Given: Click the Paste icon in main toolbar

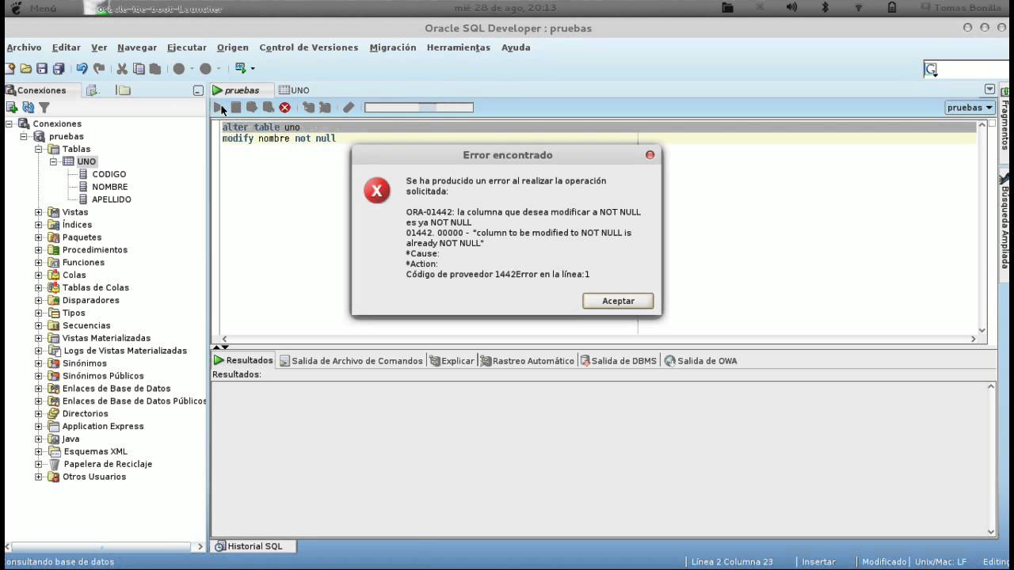Looking at the screenshot, I should tap(155, 69).
